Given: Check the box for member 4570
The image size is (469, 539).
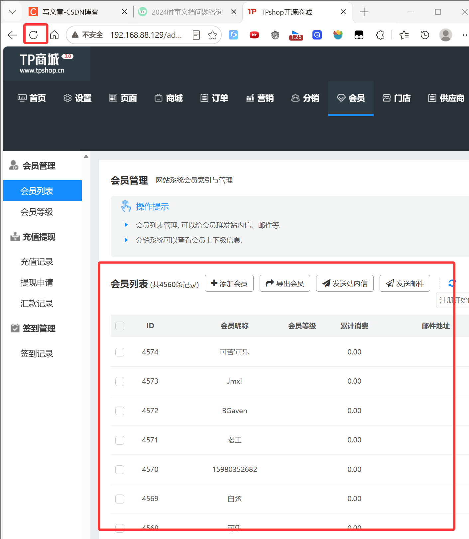Looking at the screenshot, I should 120,469.
